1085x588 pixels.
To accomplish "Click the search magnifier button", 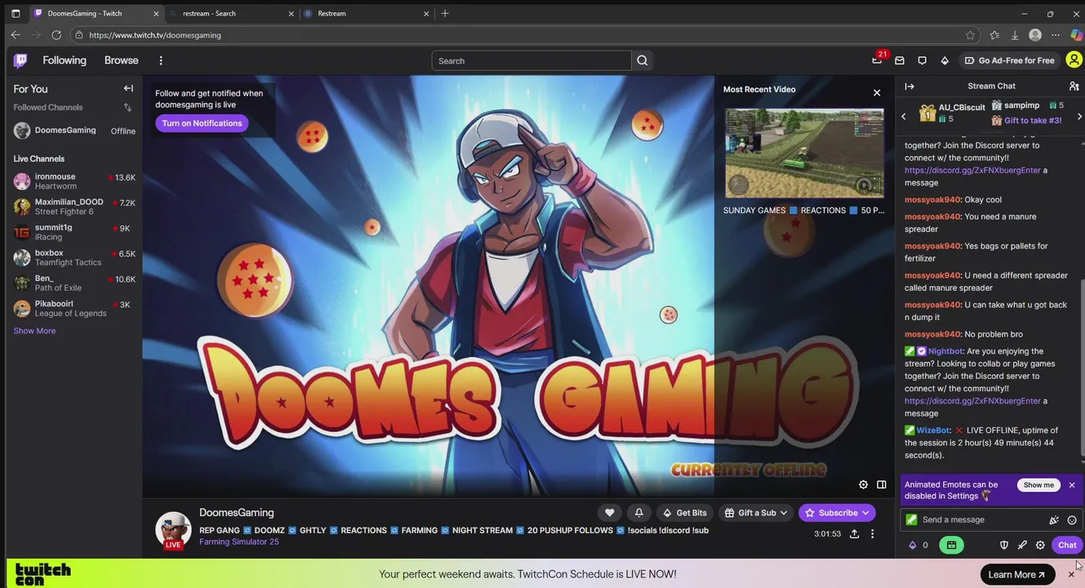I will coord(643,60).
